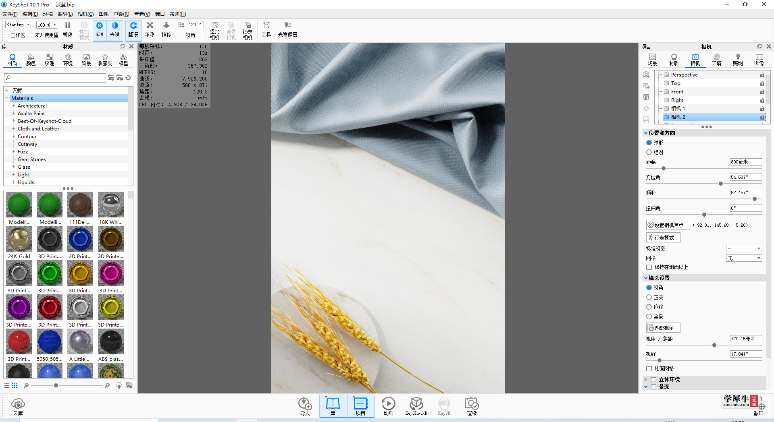Viewport: 774px width, 422px height.
Task: Toggle the denoise (去噪) button
Action: (x=115, y=30)
